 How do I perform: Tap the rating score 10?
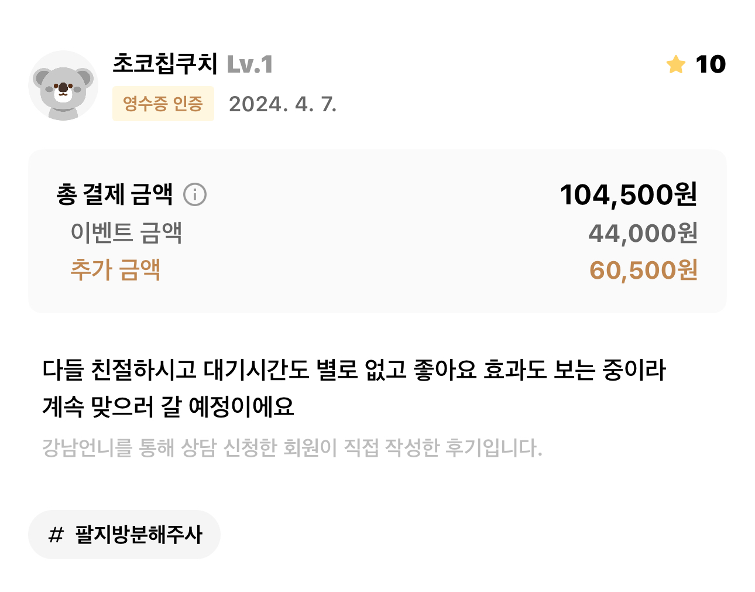(711, 64)
